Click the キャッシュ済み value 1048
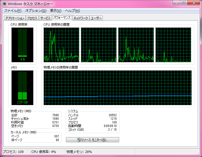 tap(56, 119)
